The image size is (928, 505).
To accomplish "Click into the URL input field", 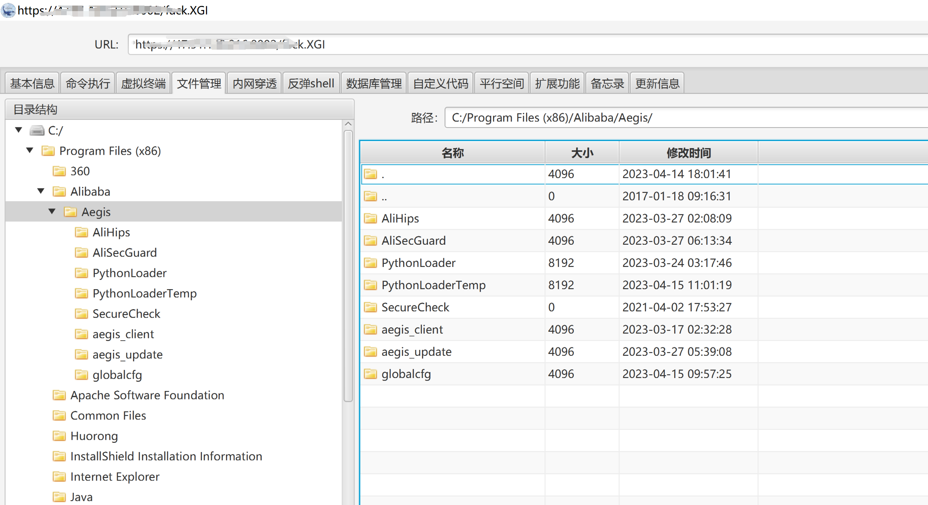I will [528, 44].
